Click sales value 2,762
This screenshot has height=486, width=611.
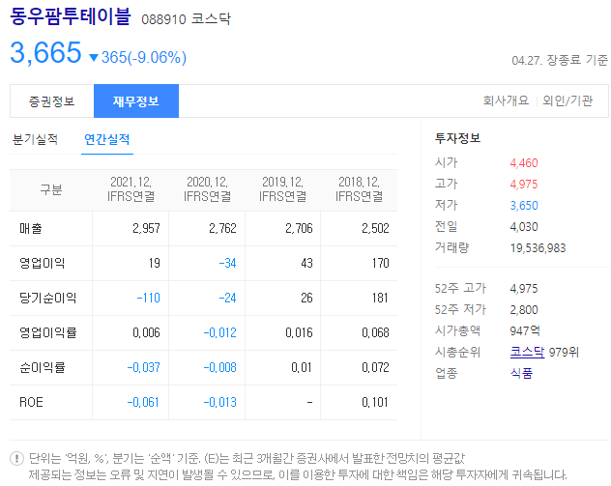pyautogui.click(x=222, y=228)
